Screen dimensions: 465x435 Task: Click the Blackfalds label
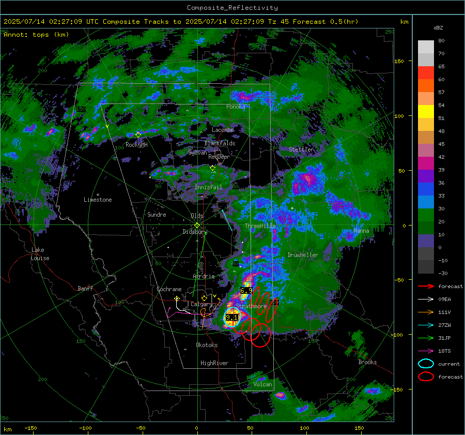220,143
